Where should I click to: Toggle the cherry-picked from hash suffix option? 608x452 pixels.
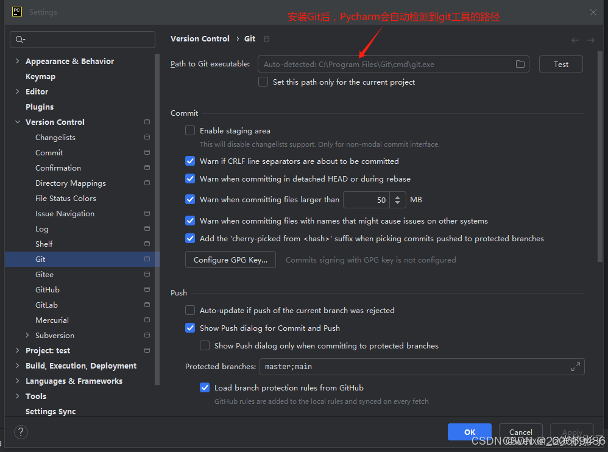pos(190,238)
